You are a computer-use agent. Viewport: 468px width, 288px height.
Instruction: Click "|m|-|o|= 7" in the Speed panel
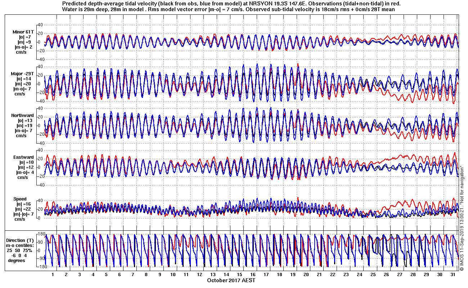[23, 214]
